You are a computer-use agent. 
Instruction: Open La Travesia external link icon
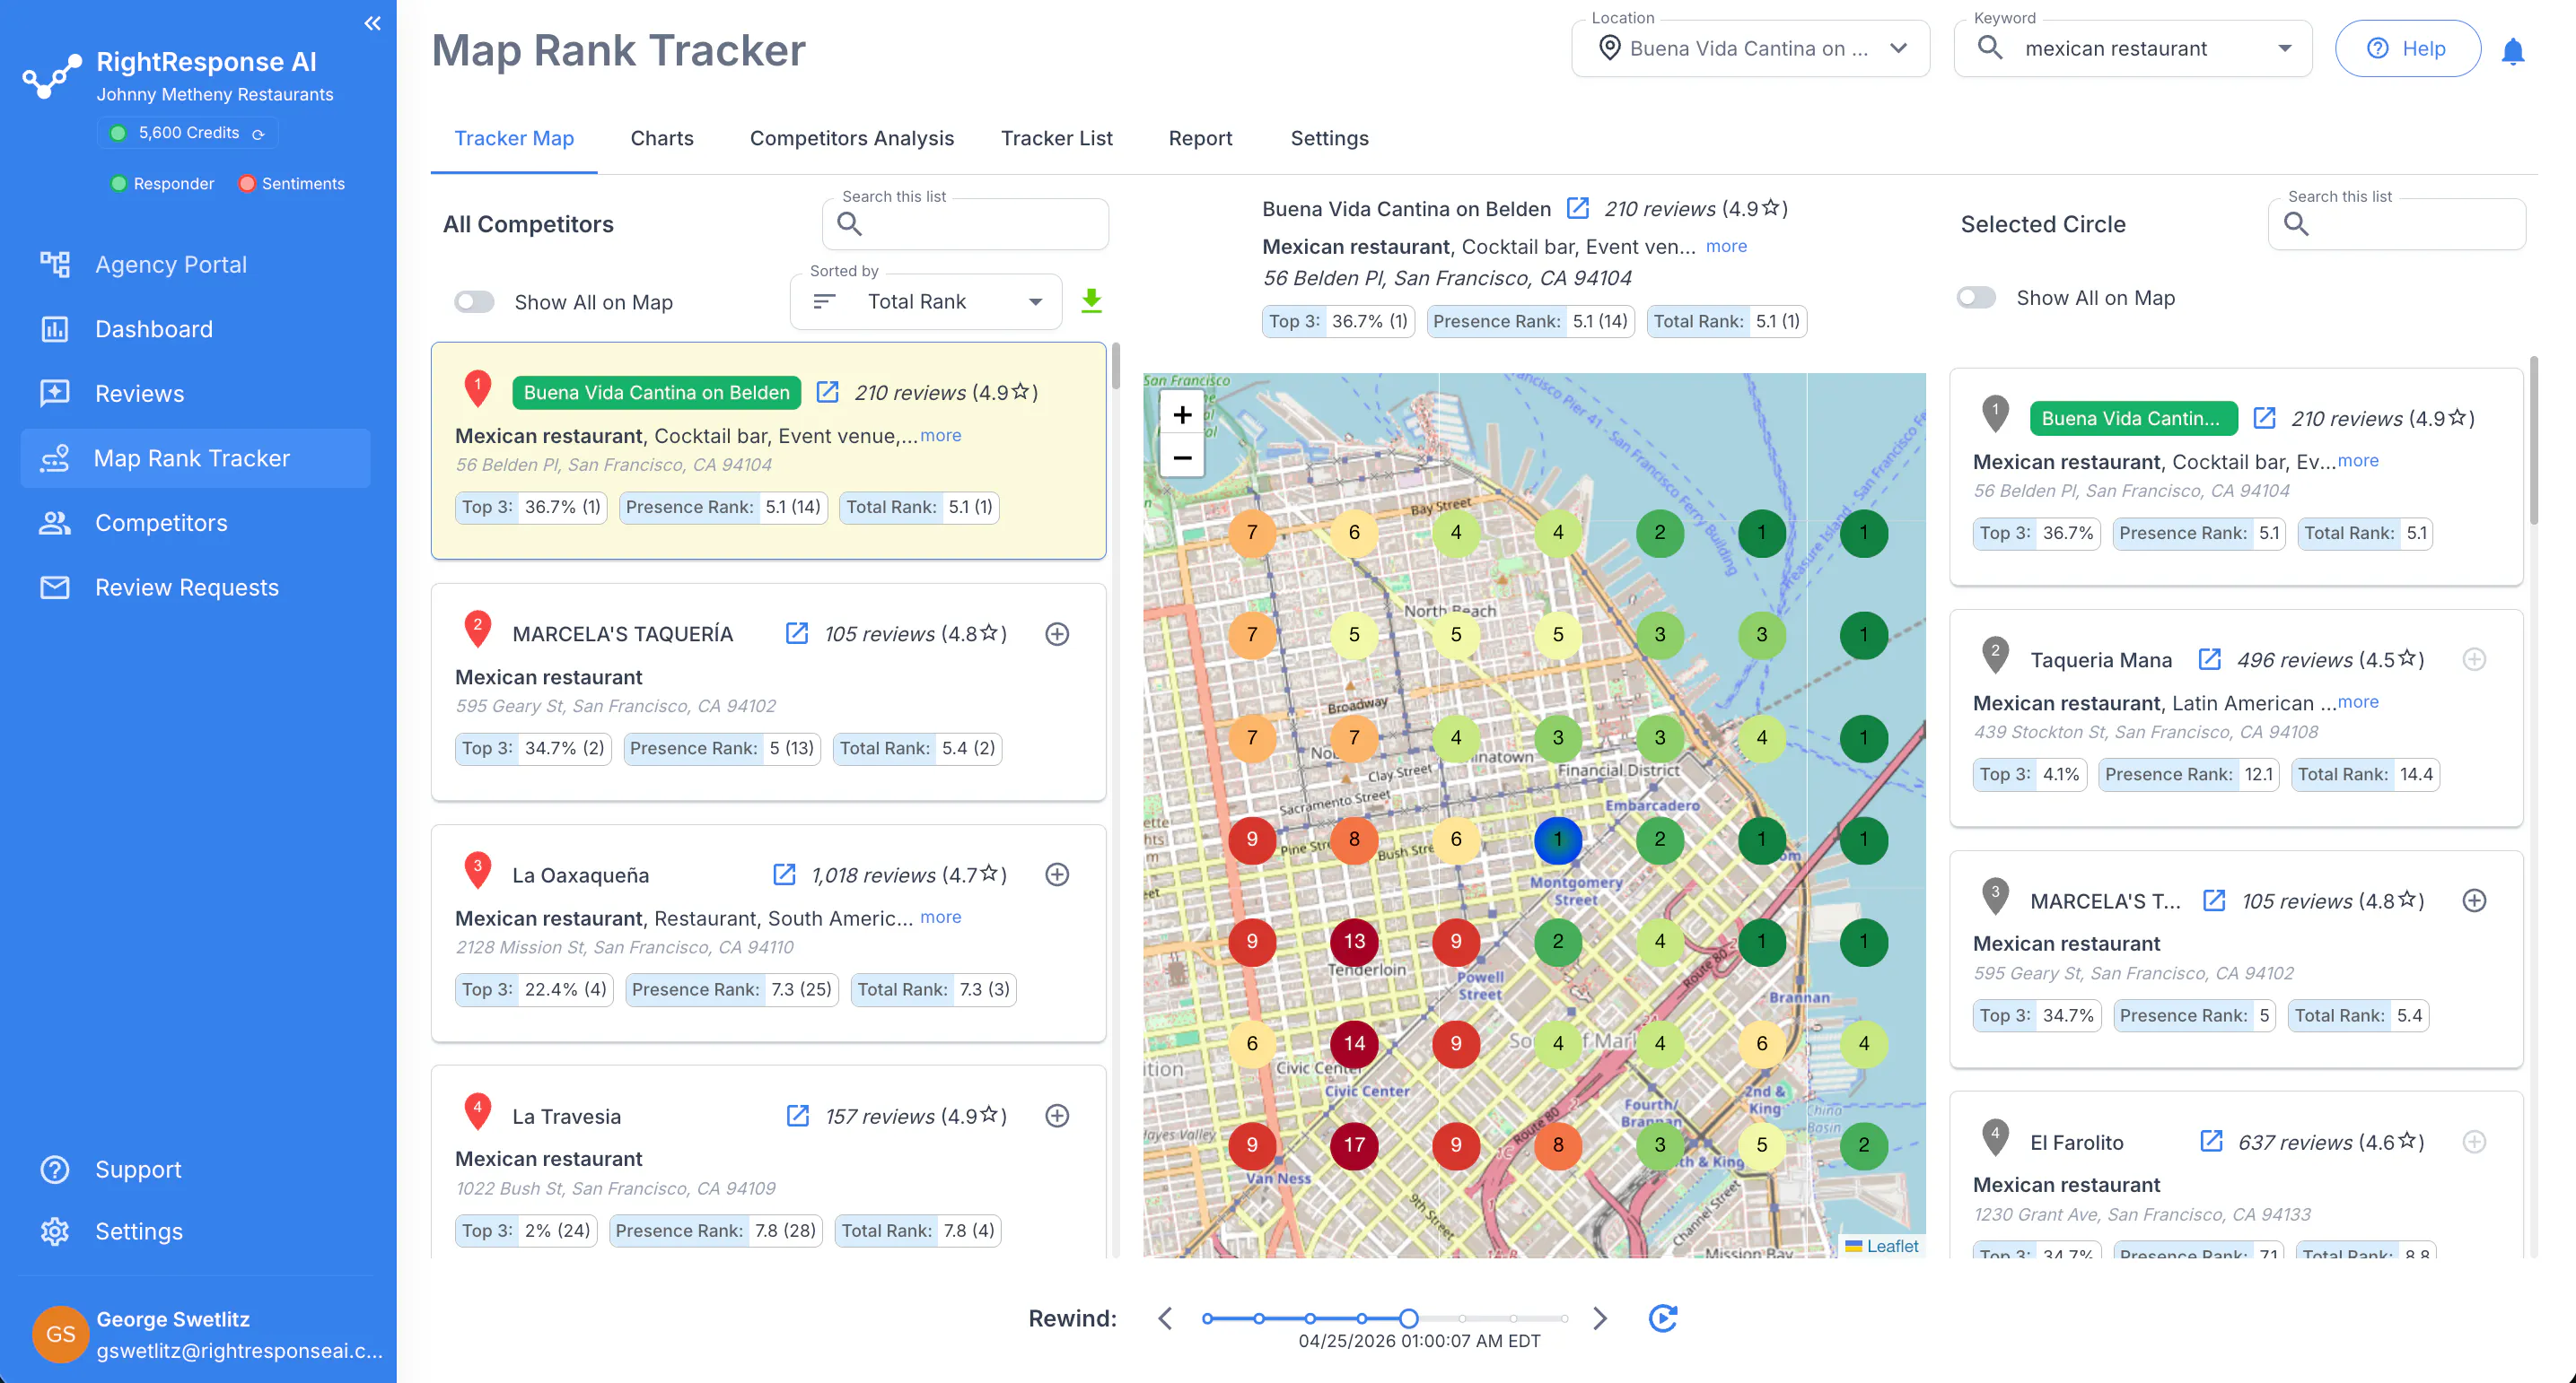(x=797, y=1115)
